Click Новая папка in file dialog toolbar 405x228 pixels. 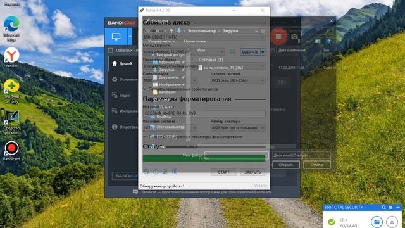click(x=195, y=41)
